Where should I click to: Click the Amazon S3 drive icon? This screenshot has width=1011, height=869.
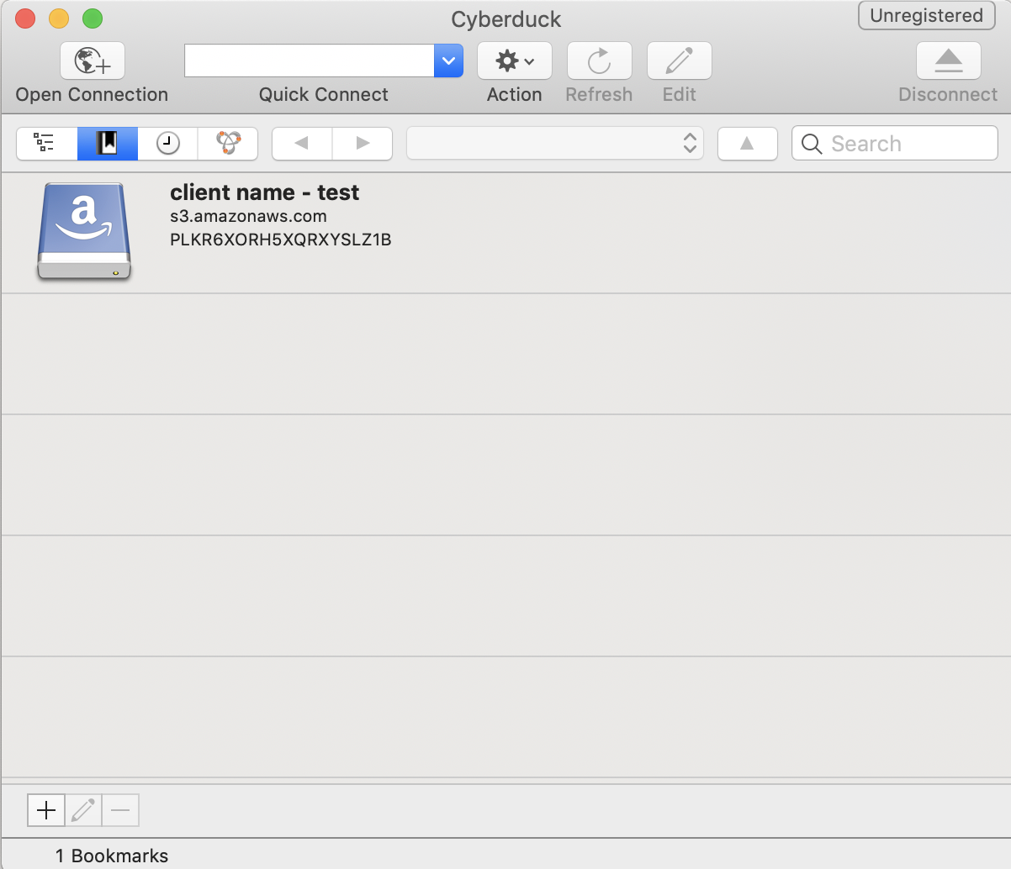84,232
